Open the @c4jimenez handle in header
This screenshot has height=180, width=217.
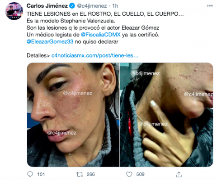(92, 6)
